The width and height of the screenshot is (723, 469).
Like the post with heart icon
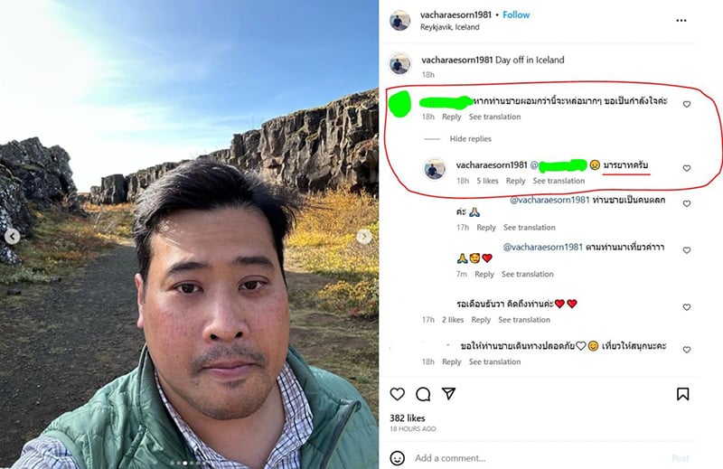pos(397,394)
